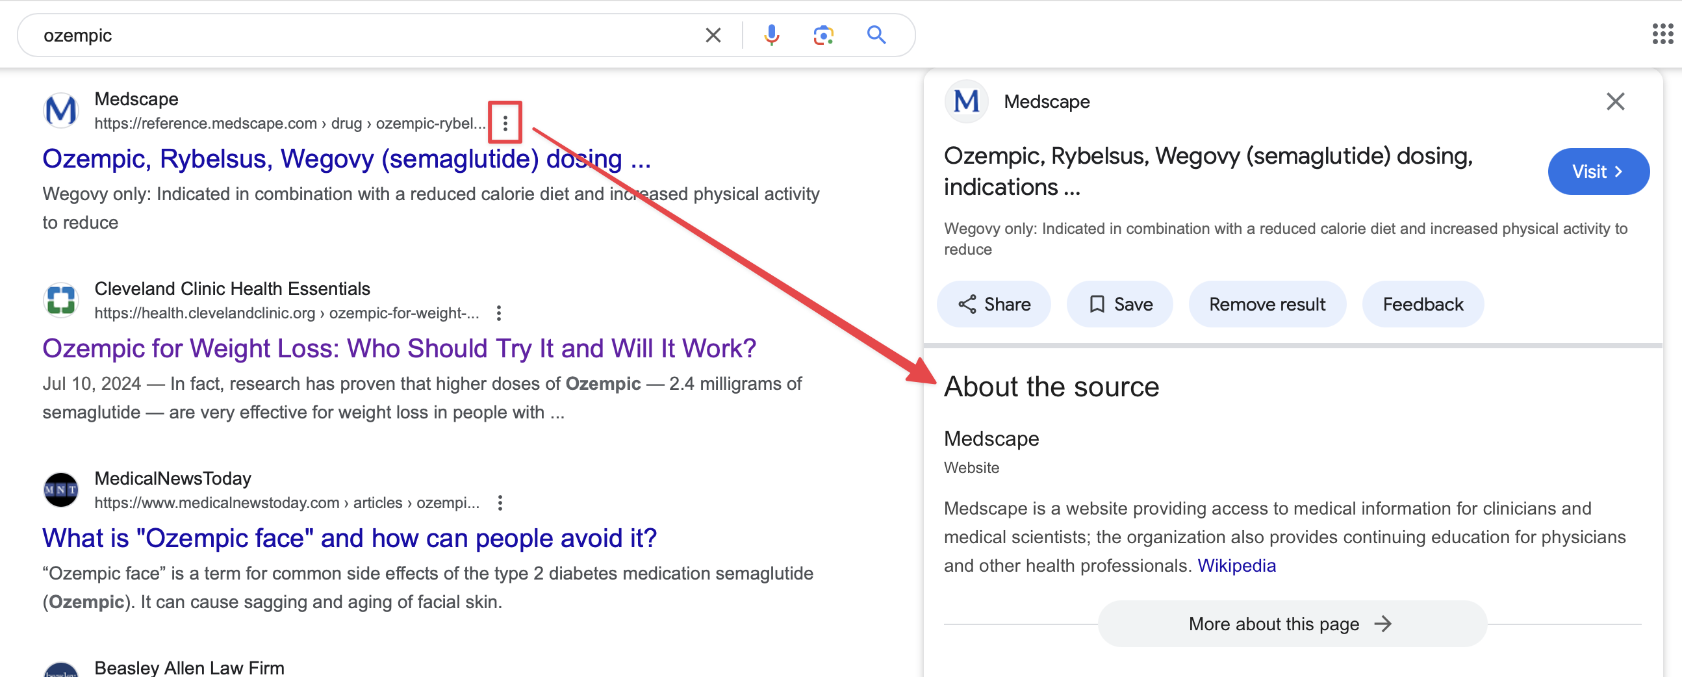Image resolution: width=1682 pixels, height=677 pixels.
Task: Follow the Wikipedia link
Action: pyautogui.click(x=1236, y=565)
